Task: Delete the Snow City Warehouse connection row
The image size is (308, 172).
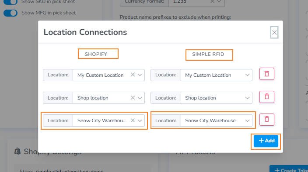Action: [x=267, y=120]
